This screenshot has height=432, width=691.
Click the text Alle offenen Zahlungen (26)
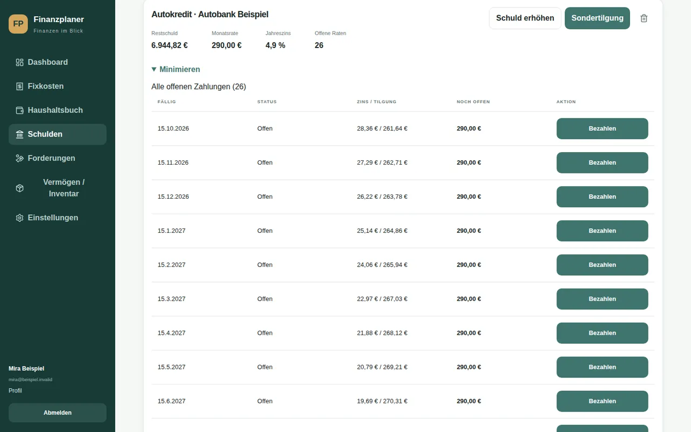pos(199,86)
